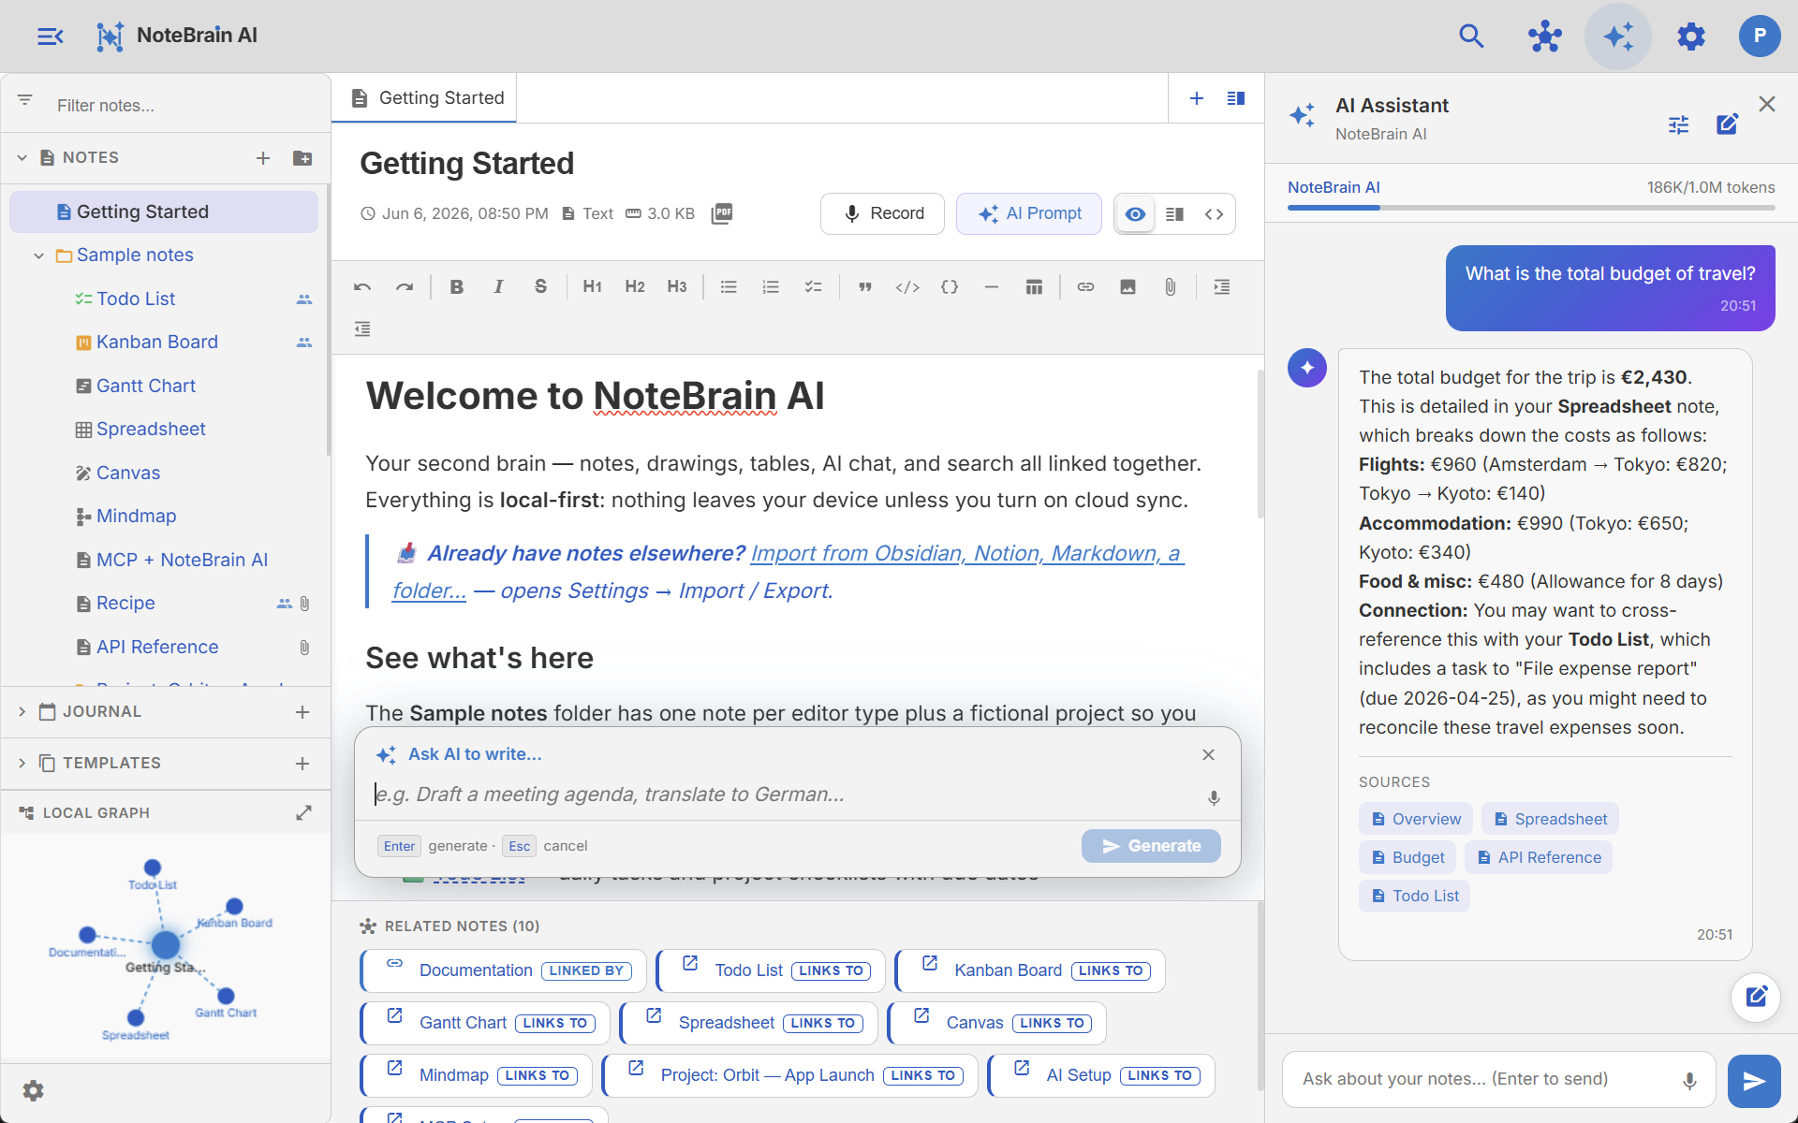
Task: Insert image
Action: (x=1127, y=287)
